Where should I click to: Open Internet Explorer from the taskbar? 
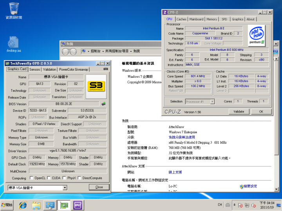tap(23, 205)
